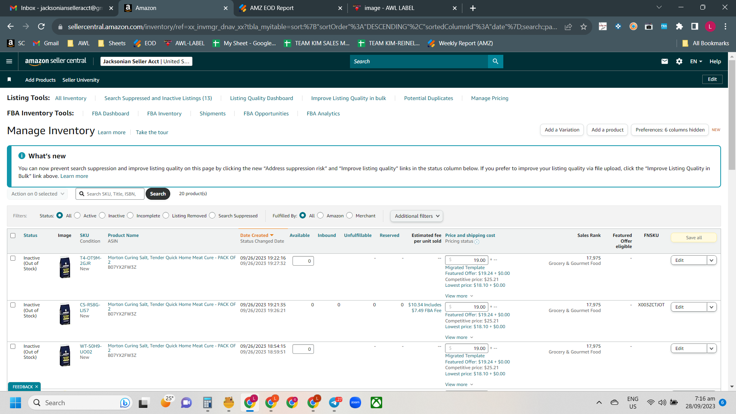The width and height of the screenshot is (736, 414).
Task: Open Edit dropdown arrow for CS-RS8G-LIS7 row
Action: coord(712,307)
